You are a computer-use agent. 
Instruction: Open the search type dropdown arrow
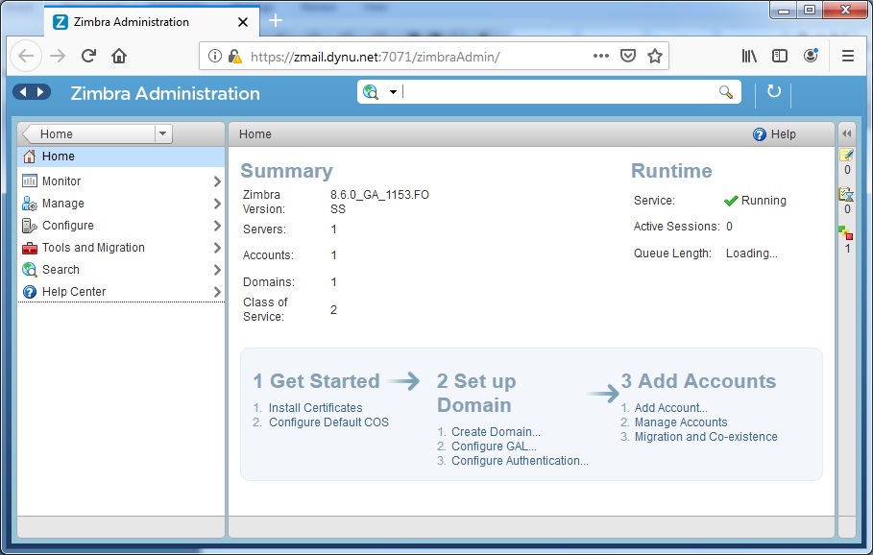coord(393,92)
